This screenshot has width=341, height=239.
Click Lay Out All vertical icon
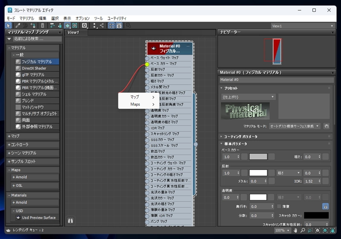pos(94,26)
